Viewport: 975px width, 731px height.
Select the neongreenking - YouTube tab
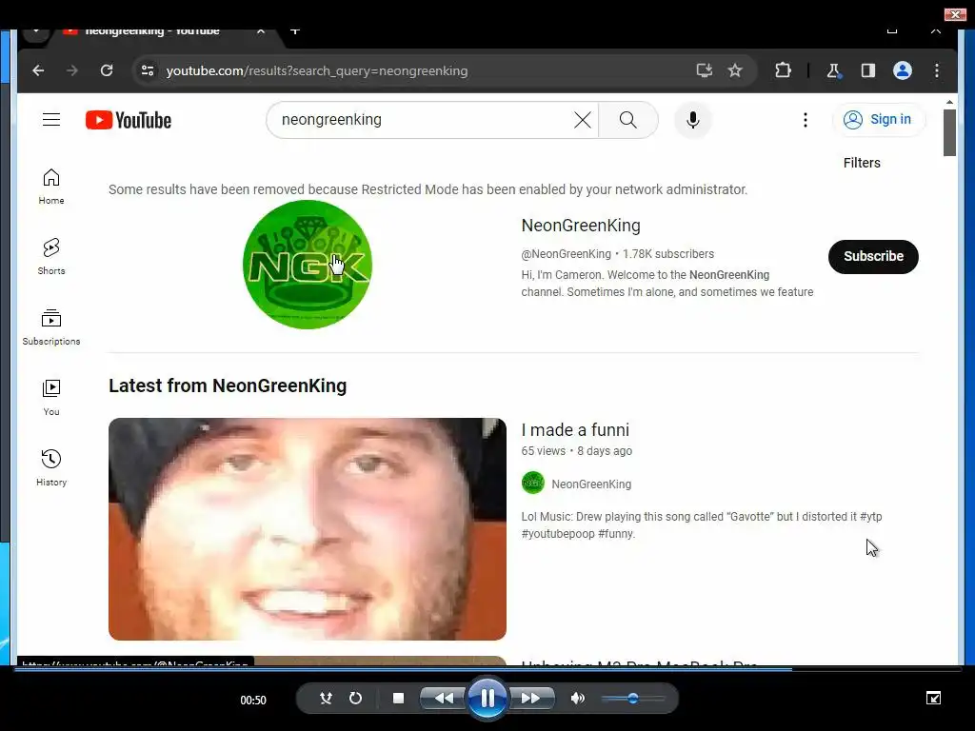click(152, 31)
